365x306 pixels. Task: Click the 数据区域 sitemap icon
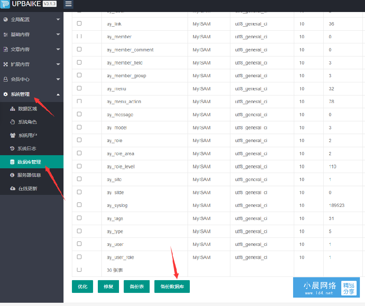tap(12, 109)
